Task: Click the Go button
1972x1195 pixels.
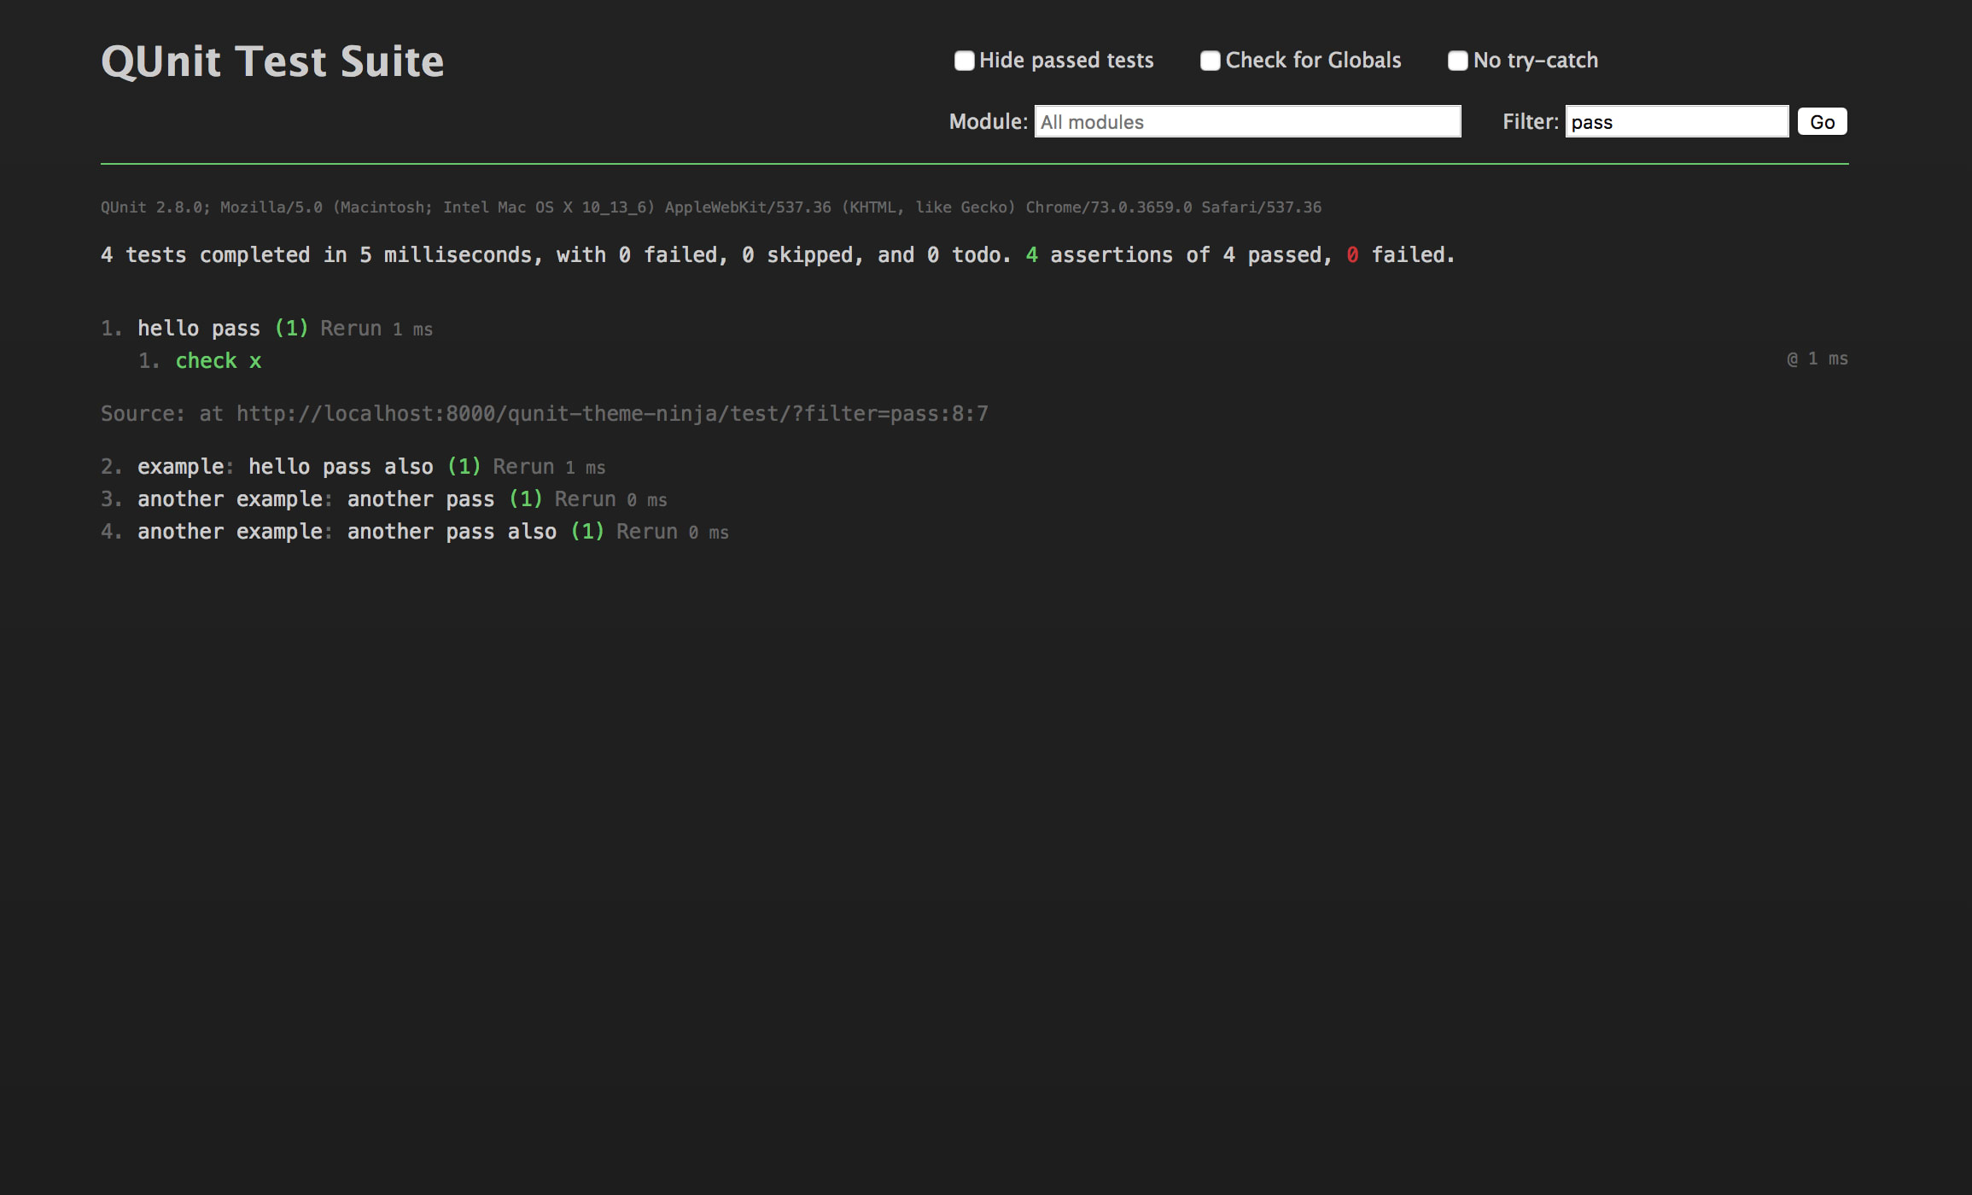Action: [1822, 121]
